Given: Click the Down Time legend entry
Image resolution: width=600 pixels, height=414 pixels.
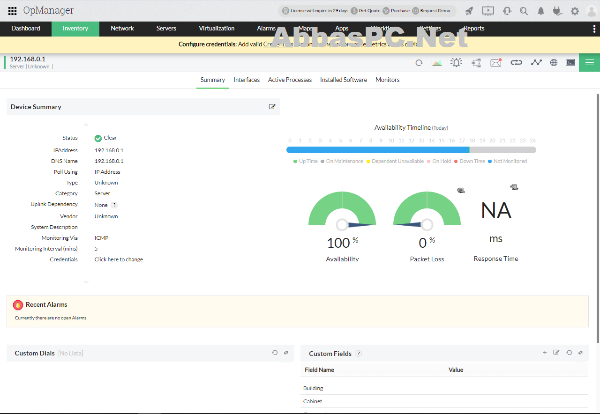Looking at the screenshot, I should click(470, 161).
